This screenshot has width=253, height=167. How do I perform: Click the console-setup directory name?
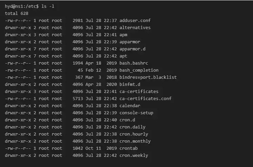click(x=136, y=113)
